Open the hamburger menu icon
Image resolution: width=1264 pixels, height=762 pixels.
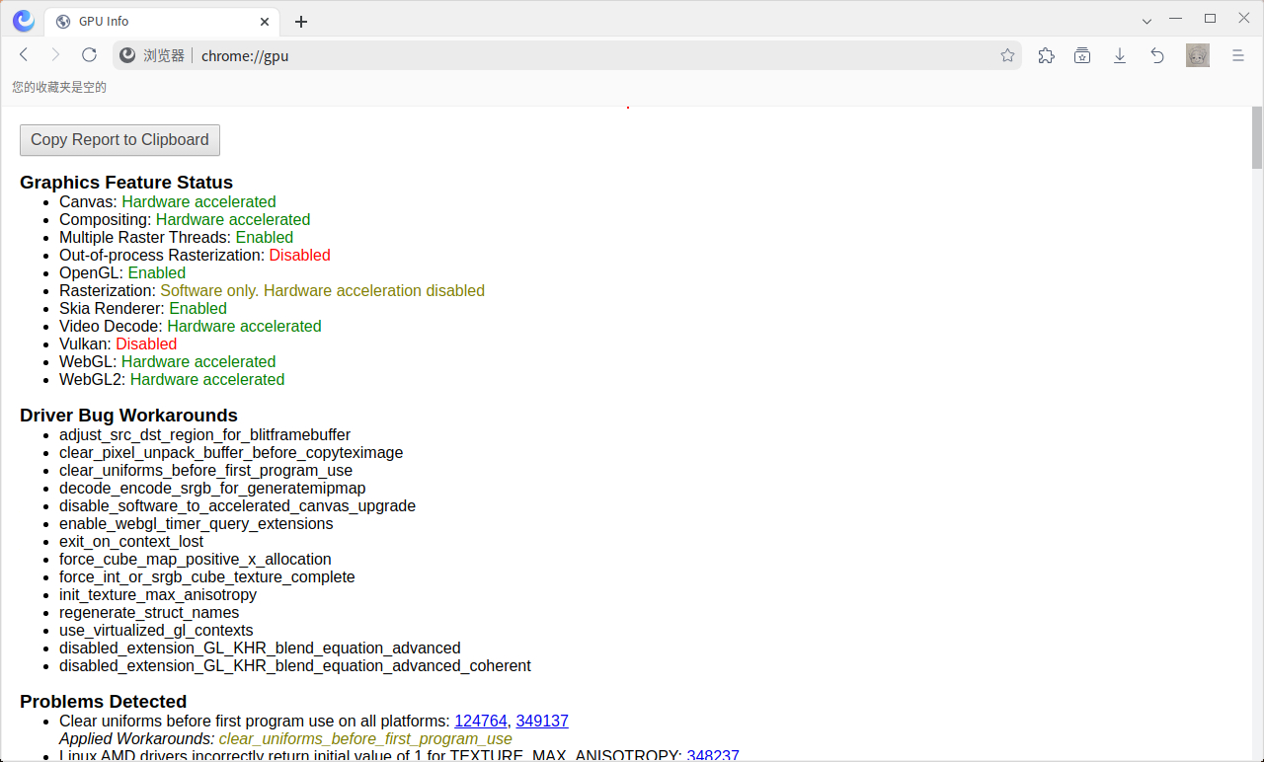[1237, 55]
